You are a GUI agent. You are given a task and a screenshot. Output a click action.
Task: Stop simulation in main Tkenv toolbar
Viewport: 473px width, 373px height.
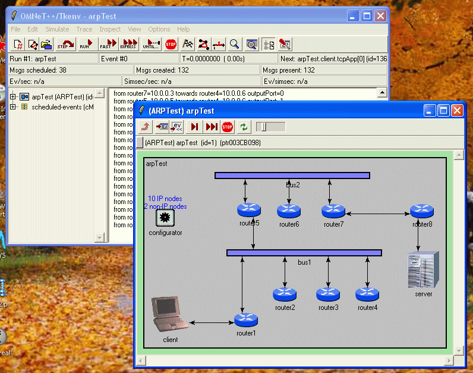point(171,45)
